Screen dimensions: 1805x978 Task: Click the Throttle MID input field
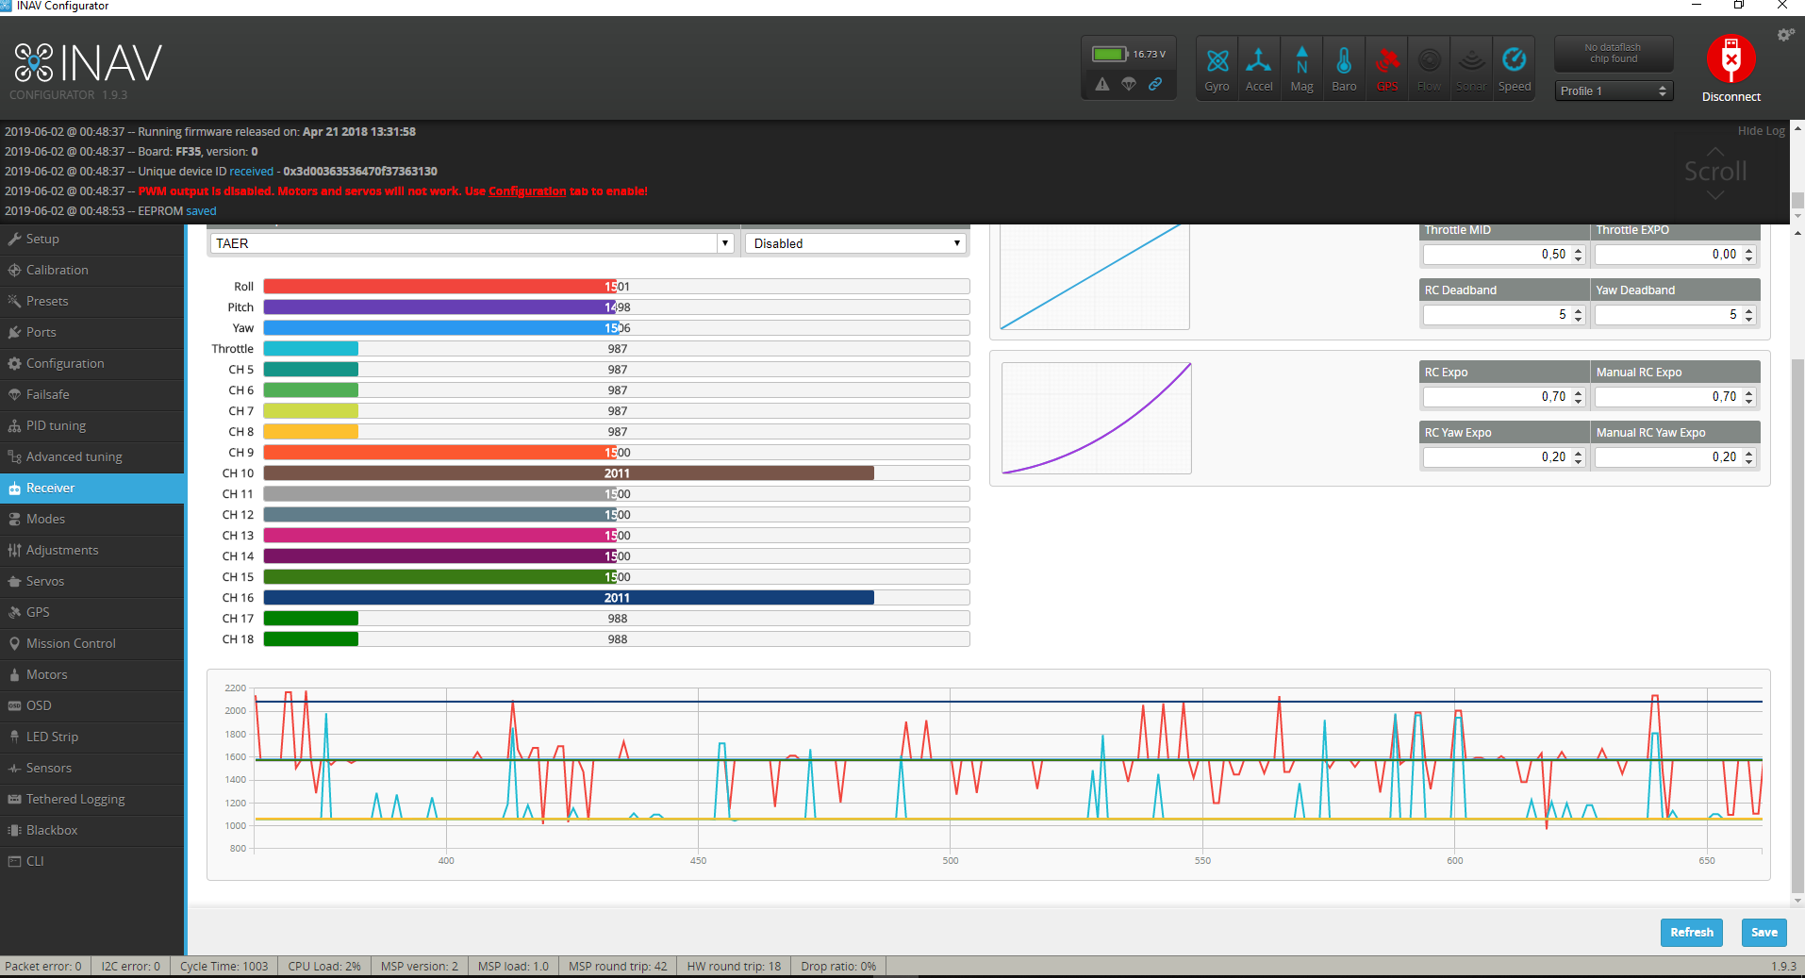1490,254
